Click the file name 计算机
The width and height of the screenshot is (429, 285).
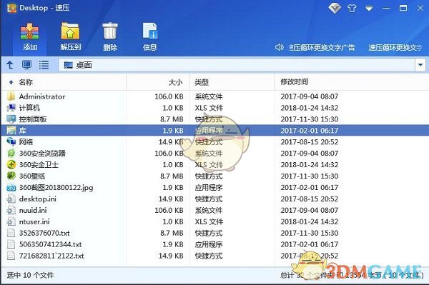pos(29,108)
